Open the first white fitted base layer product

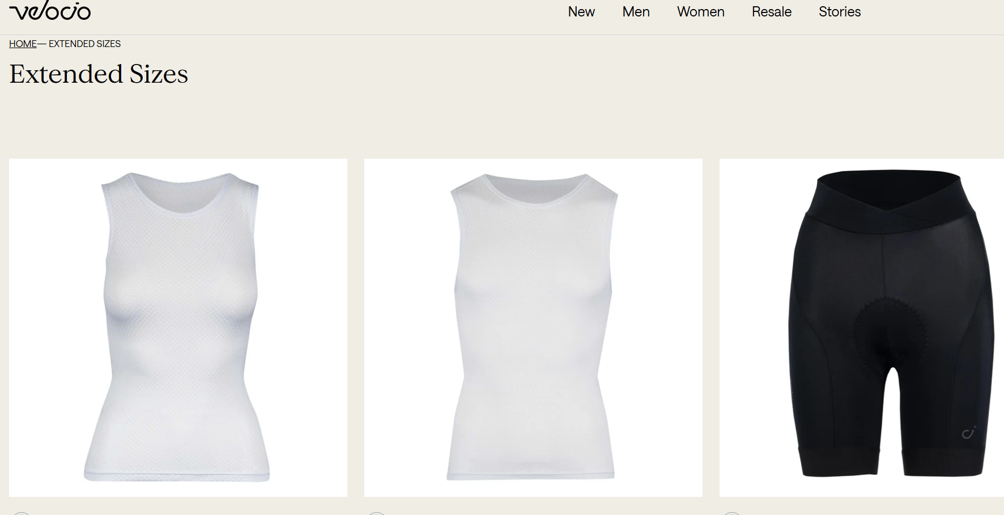[178, 327]
